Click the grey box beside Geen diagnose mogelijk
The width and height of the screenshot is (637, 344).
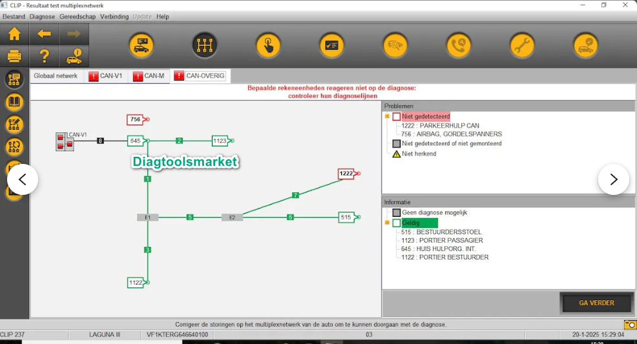397,212
